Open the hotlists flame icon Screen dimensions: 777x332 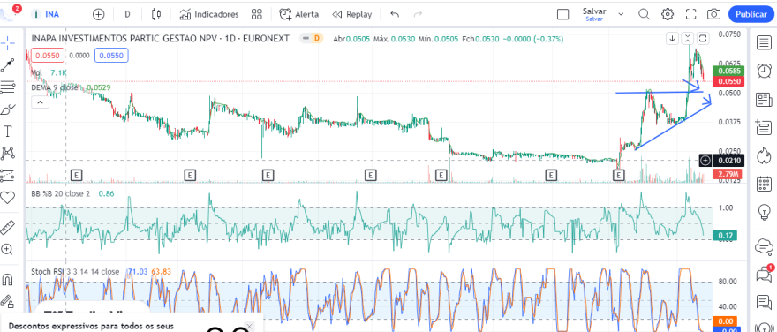click(764, 156)
